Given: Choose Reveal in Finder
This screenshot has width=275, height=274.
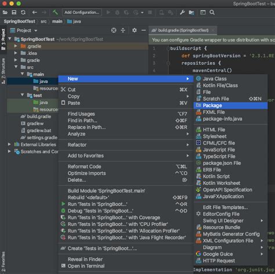Looking at the screenshot, I should coord(126,259).
